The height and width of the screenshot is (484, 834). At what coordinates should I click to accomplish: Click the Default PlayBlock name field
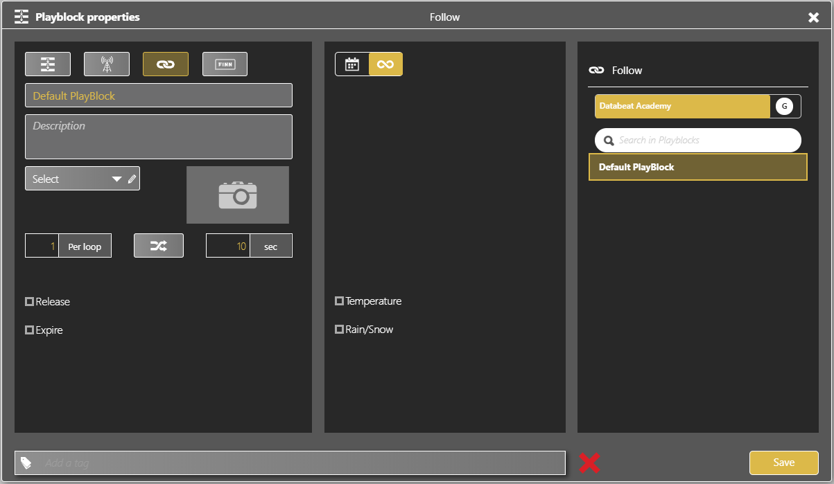[x=159, y=96]
